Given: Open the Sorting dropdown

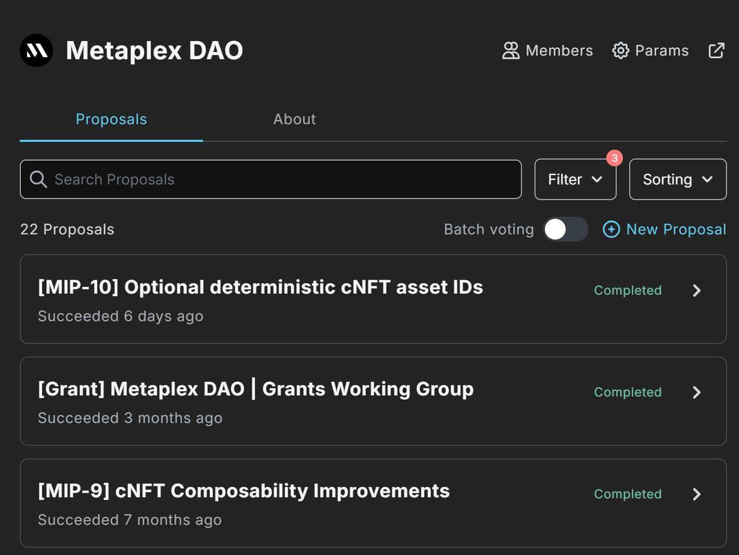Looking at the screenshot, I should click(x=677, y=179).
